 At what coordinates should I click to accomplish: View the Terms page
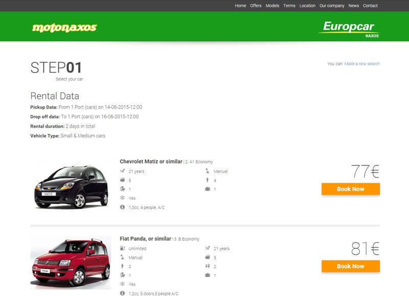point(289,6)
